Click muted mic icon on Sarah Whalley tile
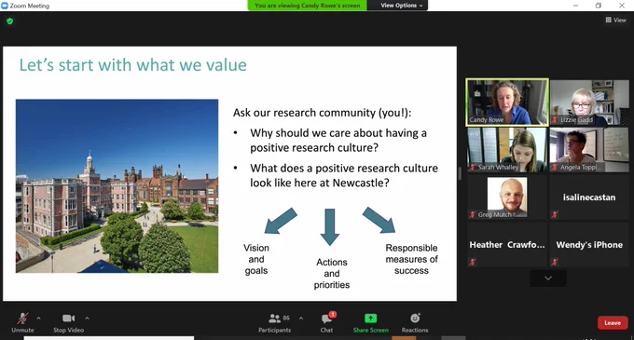Screen dimensions: 634x340 [473, 167]
